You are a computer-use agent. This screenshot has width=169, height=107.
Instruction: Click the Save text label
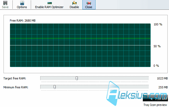(x=5, y=7)
